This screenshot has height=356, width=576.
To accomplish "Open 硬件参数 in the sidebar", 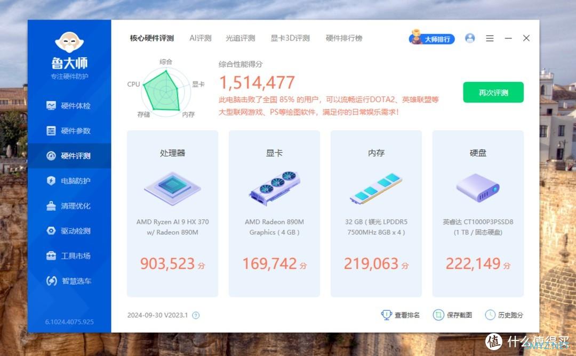I will 69,131.
